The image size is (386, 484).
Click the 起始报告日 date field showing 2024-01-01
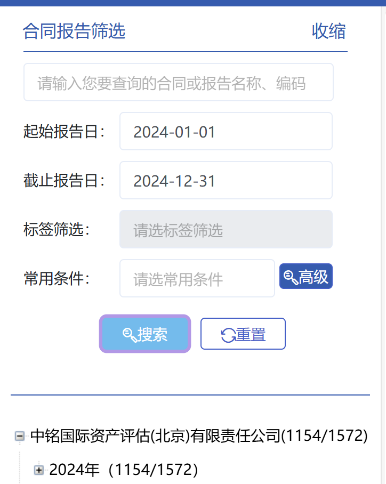226,132
